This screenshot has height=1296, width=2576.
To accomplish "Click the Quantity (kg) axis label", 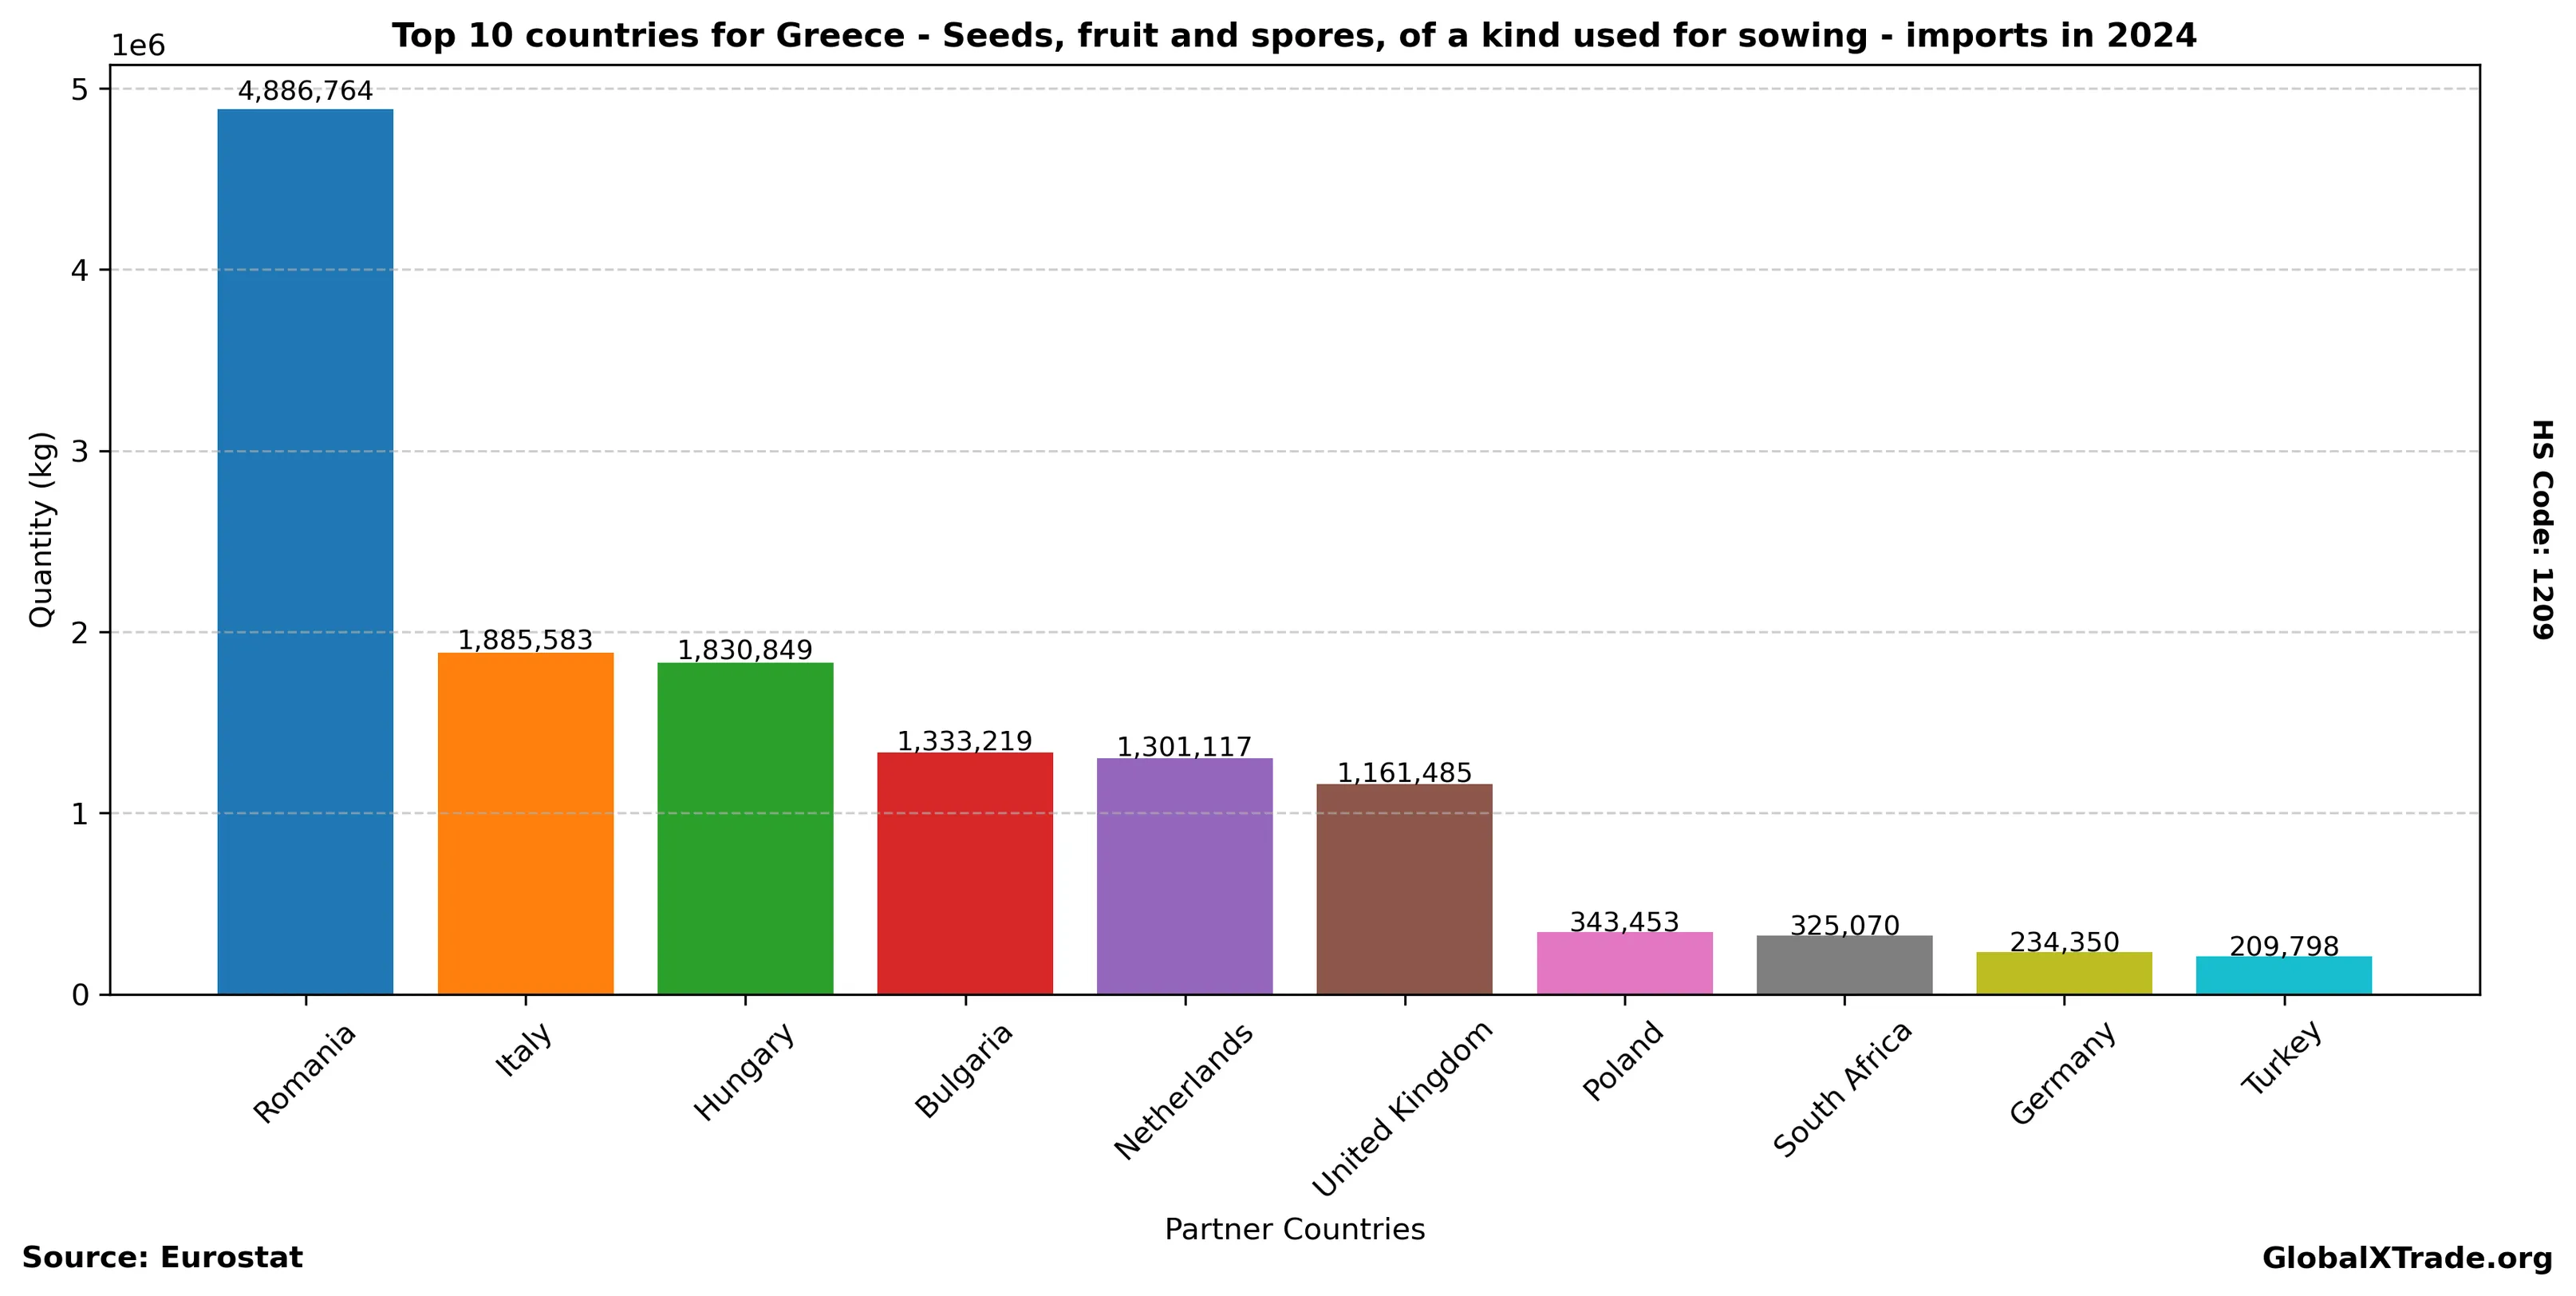I will (x=41, y=529).
